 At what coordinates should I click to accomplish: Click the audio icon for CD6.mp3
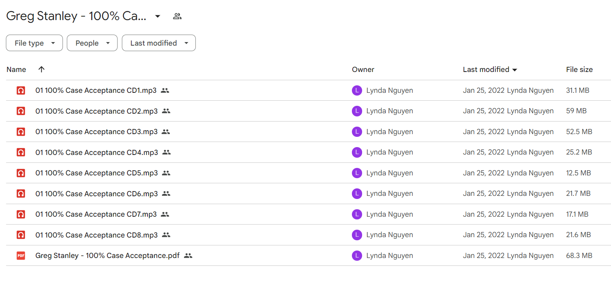click(21, 193)
